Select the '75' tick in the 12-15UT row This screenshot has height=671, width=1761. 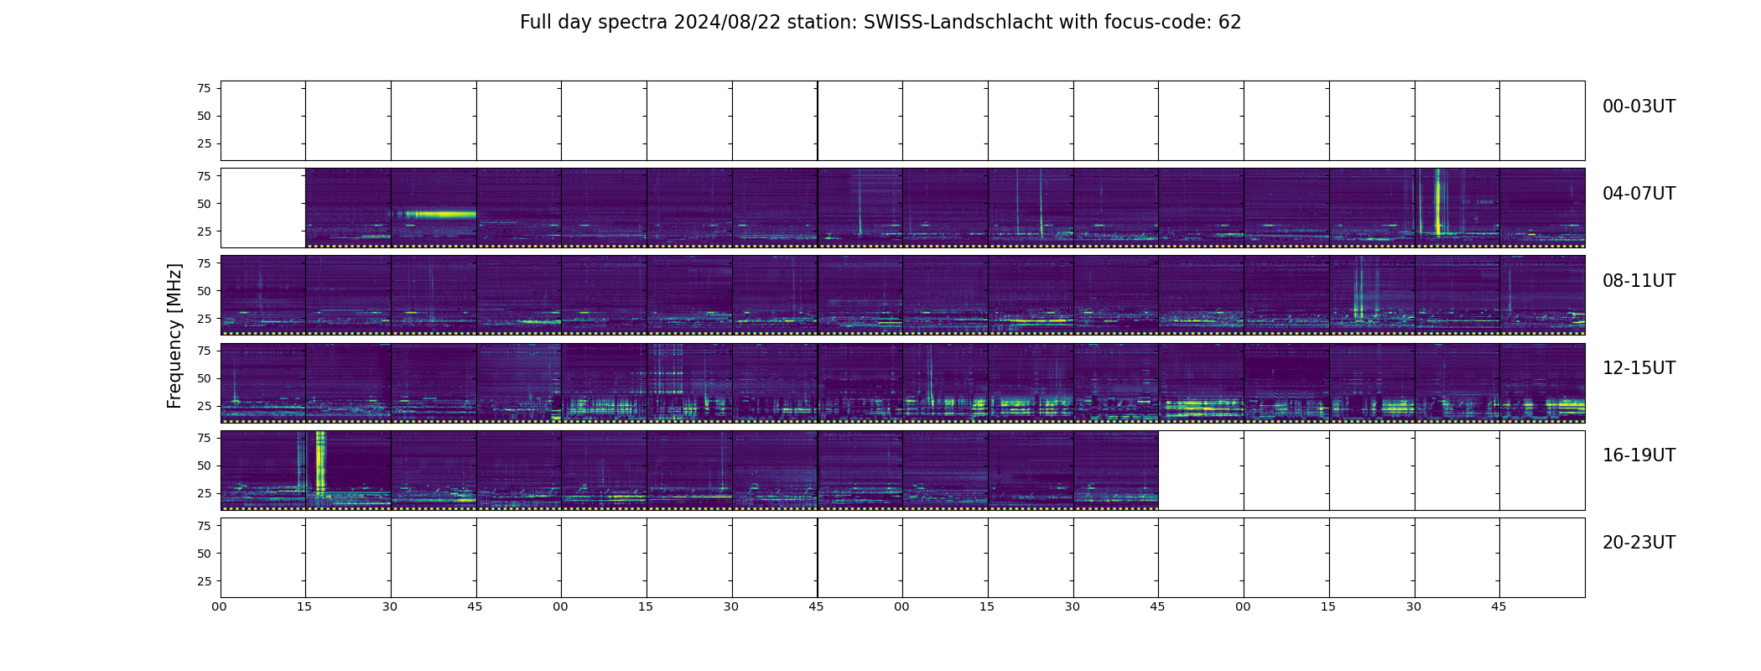click(204, 350)
